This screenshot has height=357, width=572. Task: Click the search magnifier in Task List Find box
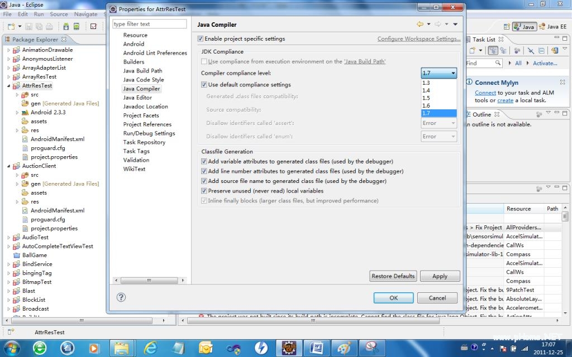498,63
